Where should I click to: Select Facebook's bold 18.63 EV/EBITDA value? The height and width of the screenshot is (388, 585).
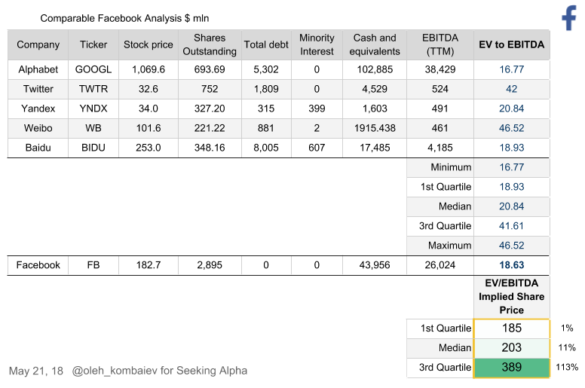pyautogui.click(x=512, y=265)
